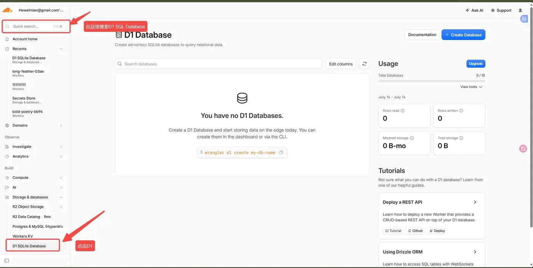The height and width of the screenshot is (268, 533).
Task: Click the Domains globe icon
Action: [7, 125]
